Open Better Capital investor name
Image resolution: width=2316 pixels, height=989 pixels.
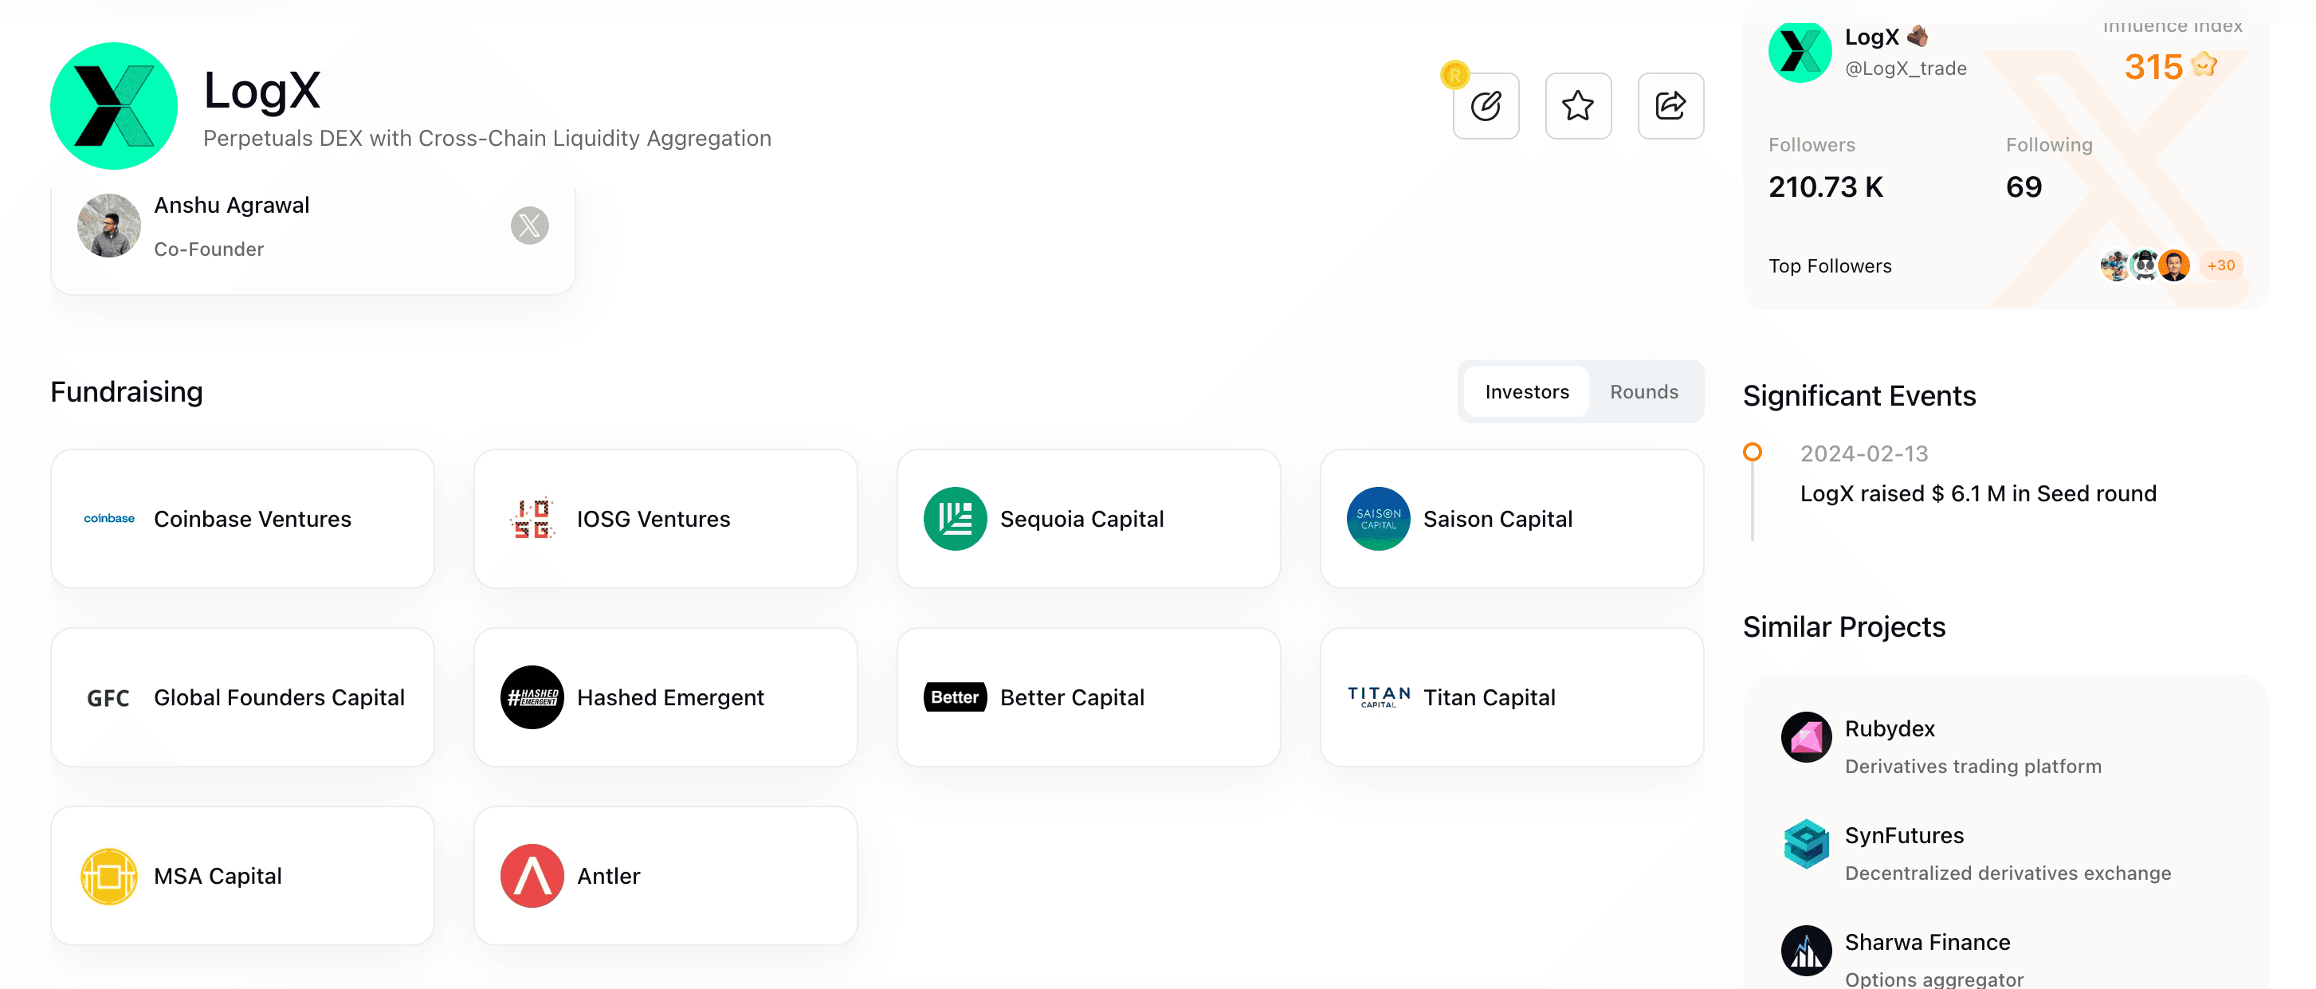click(x=1073, y=697)
